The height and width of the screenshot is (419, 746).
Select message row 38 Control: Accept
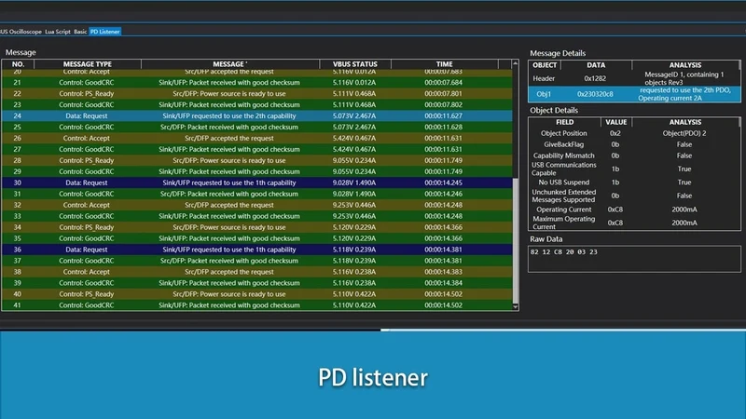point(257,272)
